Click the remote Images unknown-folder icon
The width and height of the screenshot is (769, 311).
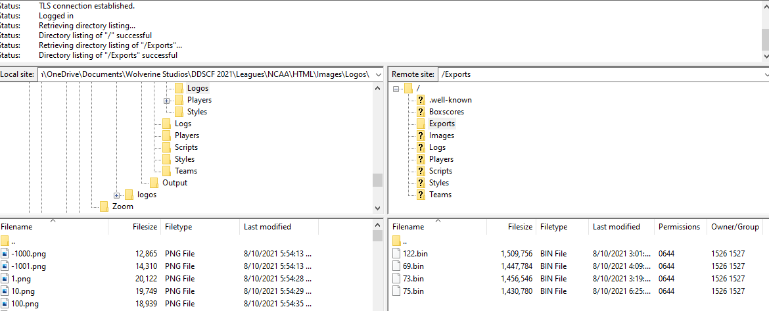(420, 135)
